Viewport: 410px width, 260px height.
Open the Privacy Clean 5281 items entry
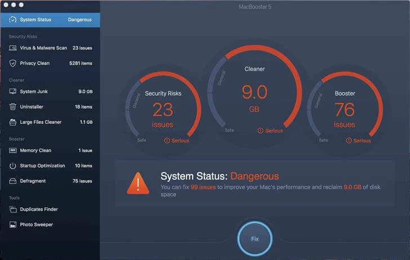pyautogui.click(x=51, y=63)
